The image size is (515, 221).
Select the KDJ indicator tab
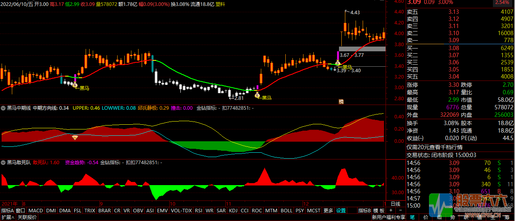[x=233, y=211]
